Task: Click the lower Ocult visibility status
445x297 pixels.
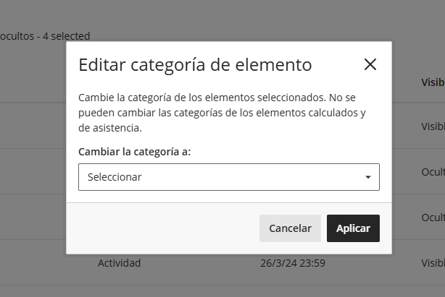Action: (433, 218)
